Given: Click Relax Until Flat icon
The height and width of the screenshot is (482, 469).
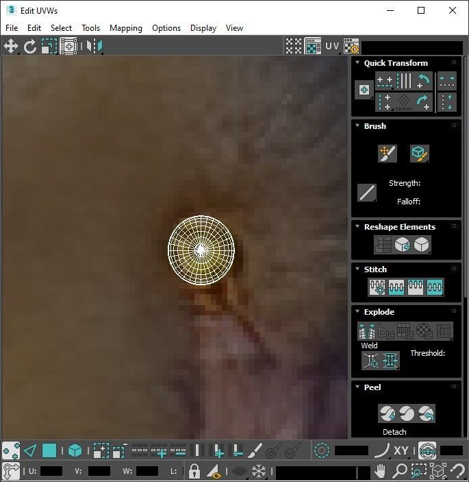Looking at the screenshot, I should (x=403, y=245).
